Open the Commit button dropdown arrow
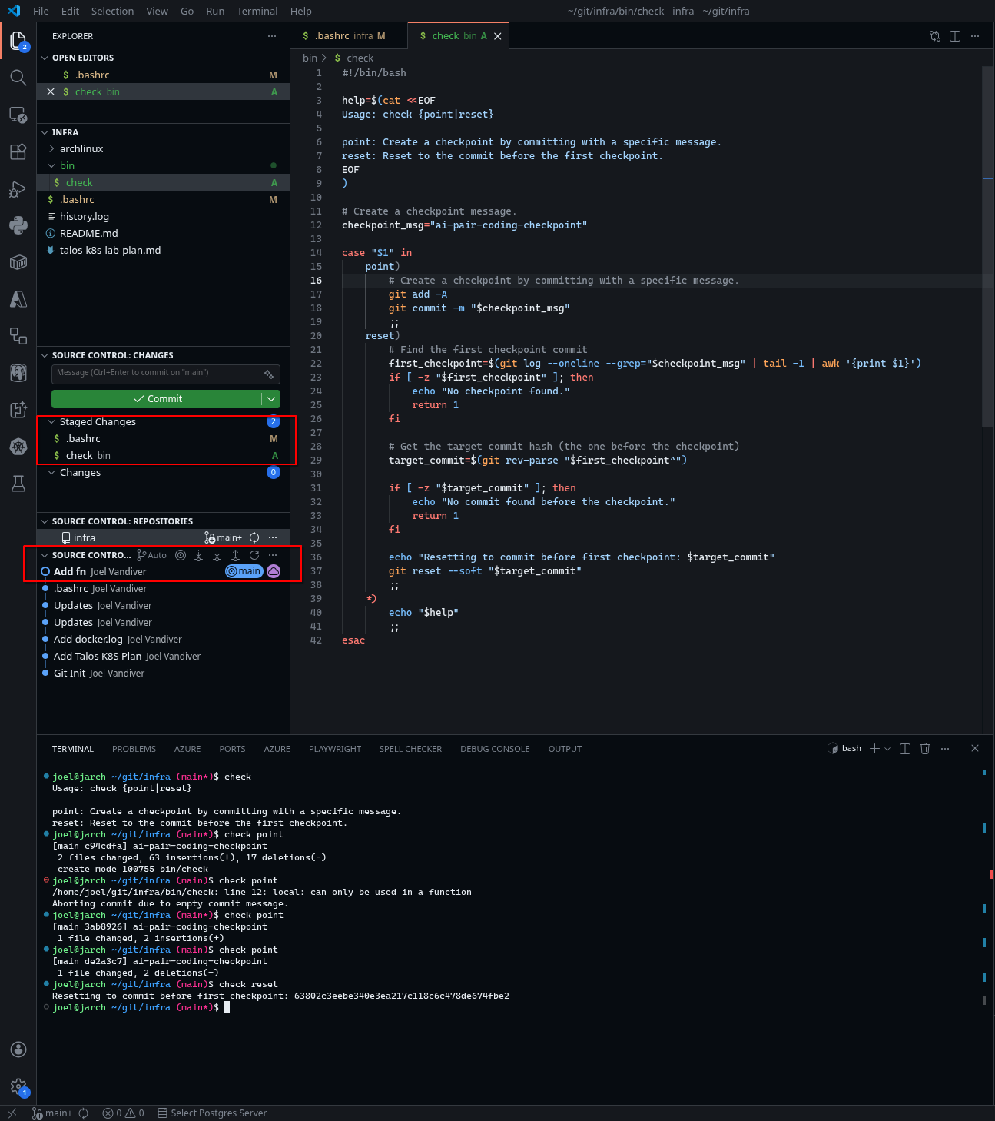Viewport: 995px width, 1121px height. 271,399
